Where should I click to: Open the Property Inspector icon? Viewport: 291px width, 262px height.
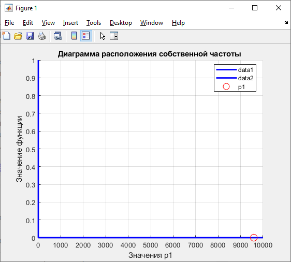[114, 36]
